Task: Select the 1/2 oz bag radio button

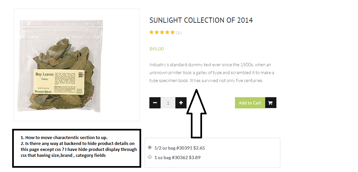Action: point(150,148)
